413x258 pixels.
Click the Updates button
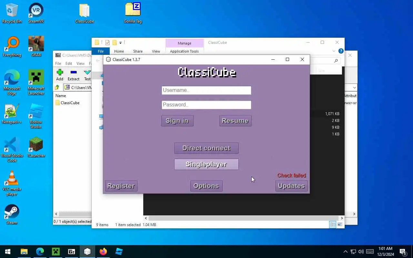pyautogui.click(x=291, y=186)
